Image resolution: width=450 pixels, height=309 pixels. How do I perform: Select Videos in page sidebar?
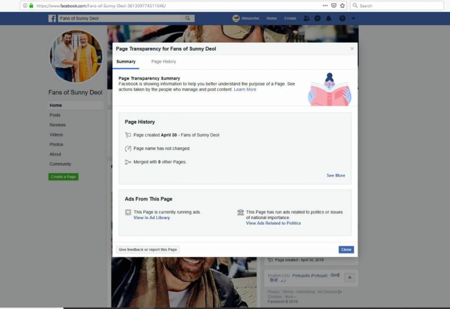[56, 135]
